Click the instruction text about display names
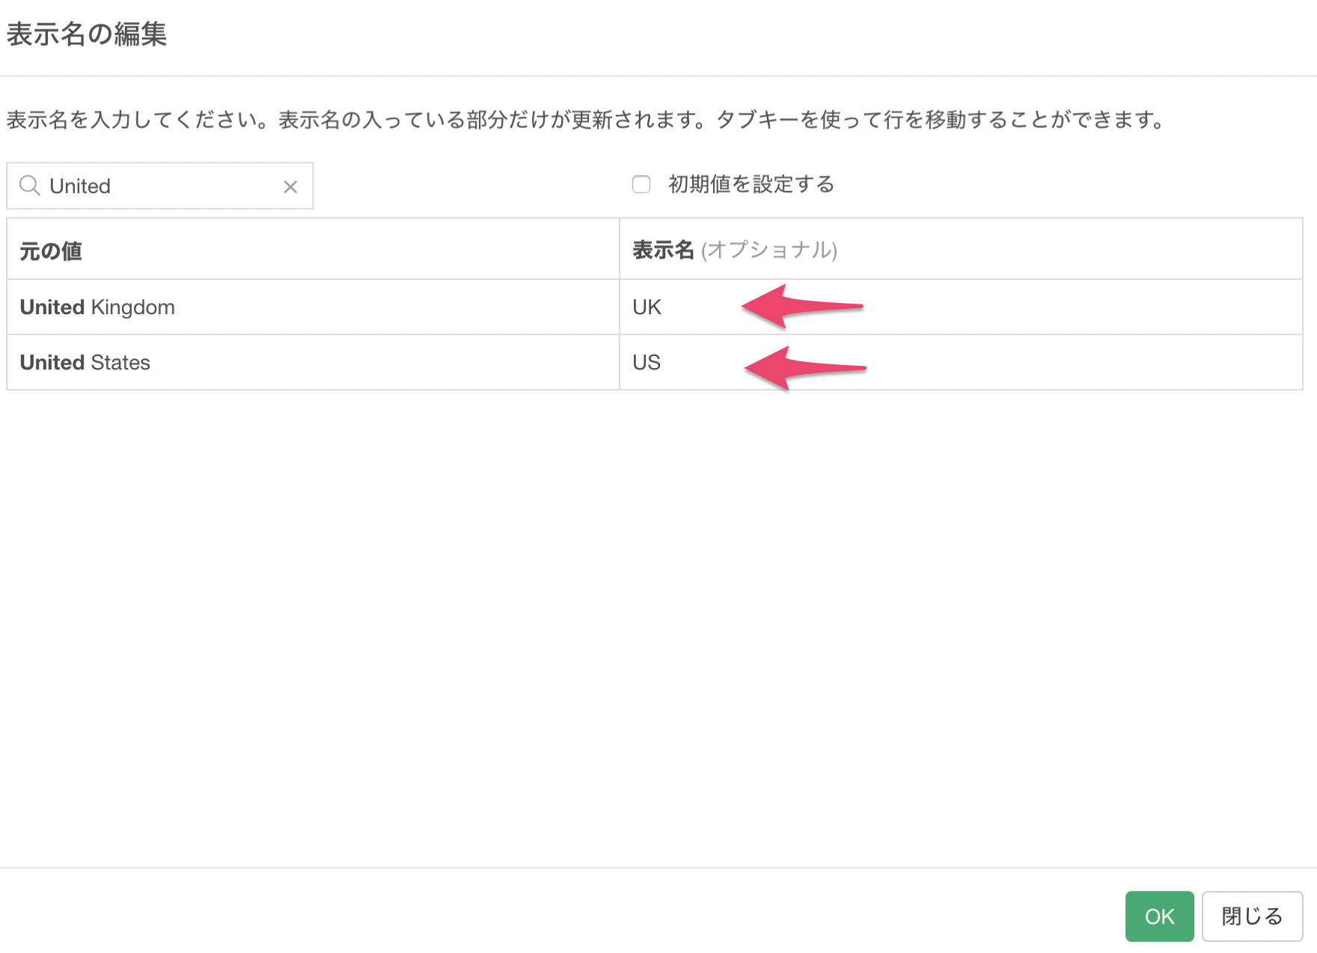 pos(584,120)
